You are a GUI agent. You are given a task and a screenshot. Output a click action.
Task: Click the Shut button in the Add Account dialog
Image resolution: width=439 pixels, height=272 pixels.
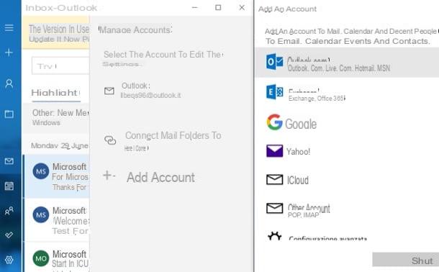(x=405, y=260)
